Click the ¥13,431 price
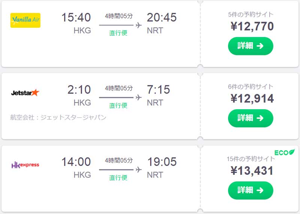300x214 pixels. click(252, 171)
